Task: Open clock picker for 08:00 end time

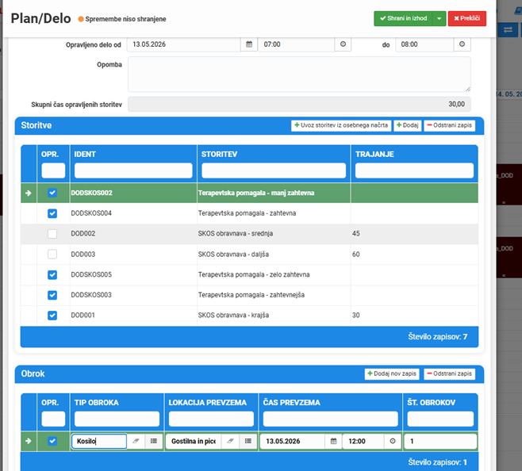Action: click(462, 44)
